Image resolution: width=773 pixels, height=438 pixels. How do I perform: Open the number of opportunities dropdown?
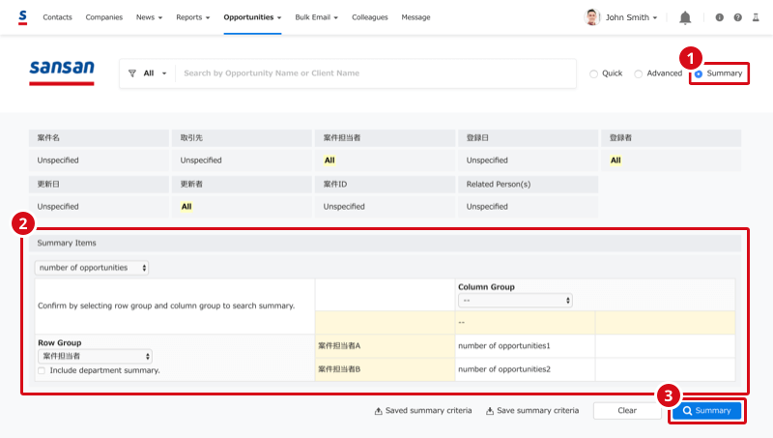point(92,267)
